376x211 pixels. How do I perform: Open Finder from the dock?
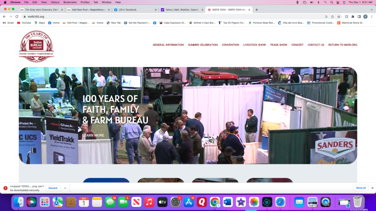[x=18, y=202]
